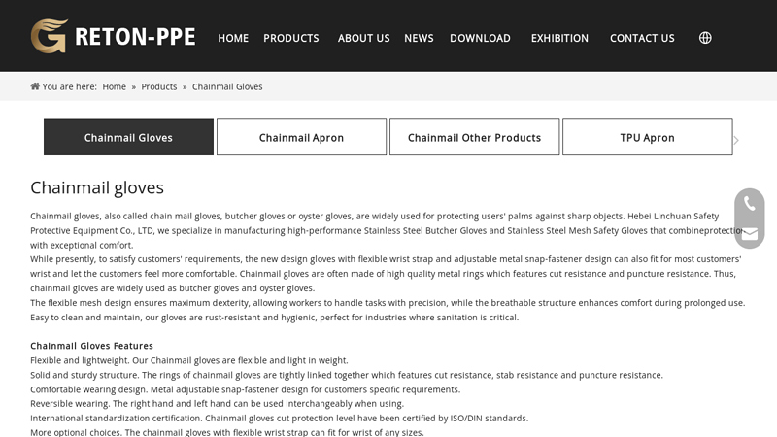Go to the News page
Viewport: 777px width, 437px height.
click(419, 38)
